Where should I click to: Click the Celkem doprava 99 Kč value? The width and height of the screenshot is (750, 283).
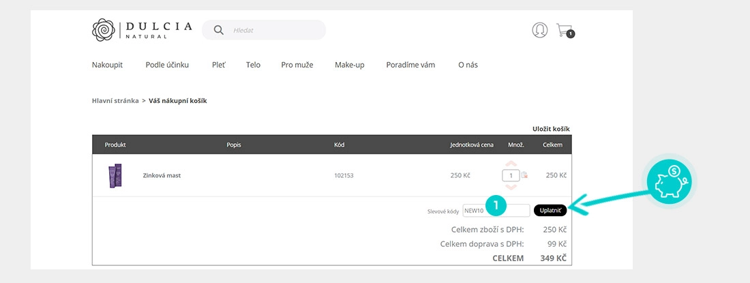(x=557, y=244)
